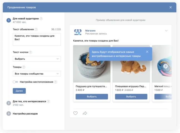This screenshot has width=180, height=133.
Task: Click the price 2 400 ₽
Action: pos(80,90)
